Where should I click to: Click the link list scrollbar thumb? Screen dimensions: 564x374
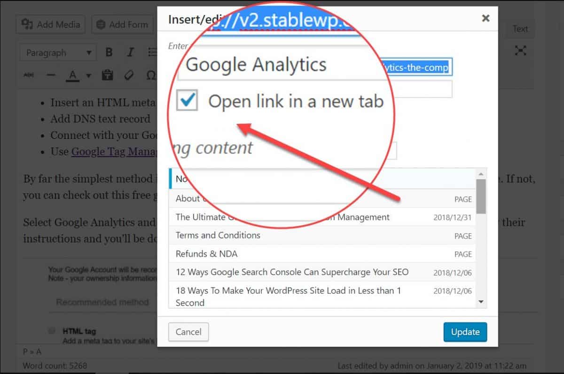tap(481, 196)
